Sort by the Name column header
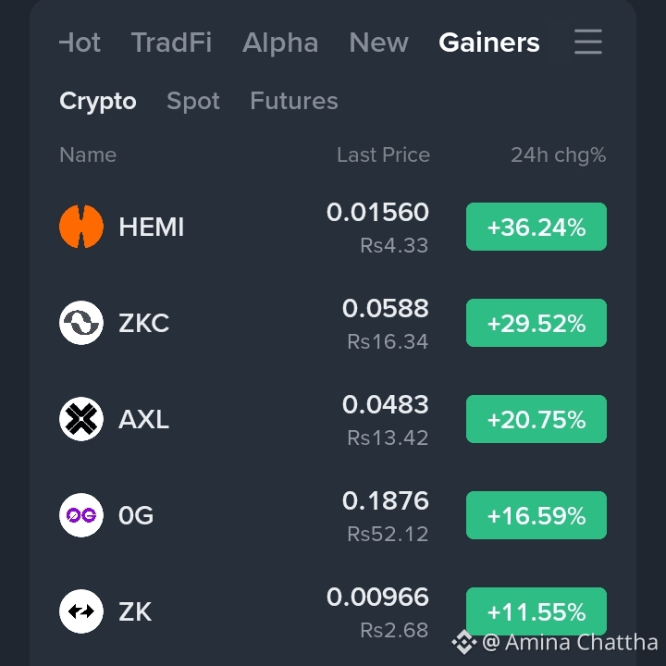The width and height of the screenshot is (666, 666). point(88,155)
